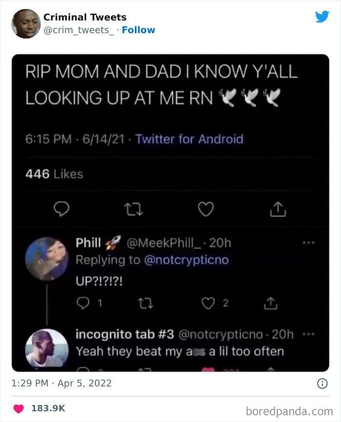Reply to Phill's UP?!?!?! comment
Viewport: 341px width, 422px height.
[x=83, y=303]
